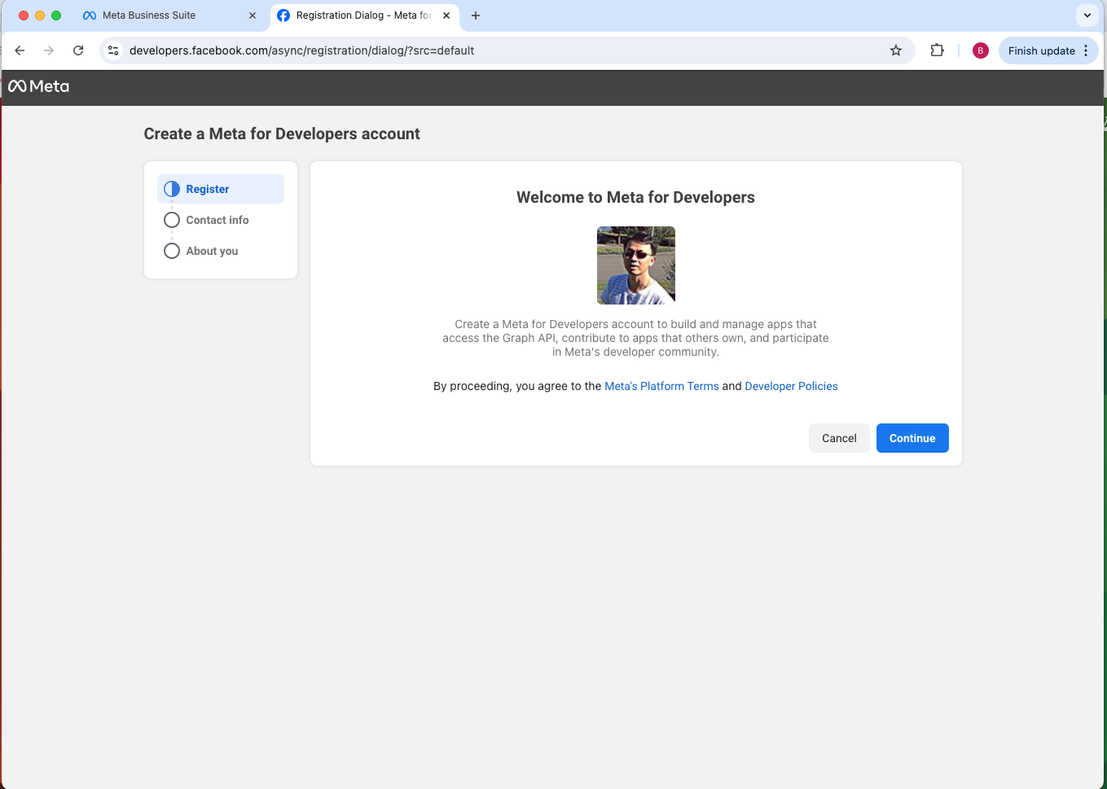Open Chrome three-dot menu

[1086, 50]
